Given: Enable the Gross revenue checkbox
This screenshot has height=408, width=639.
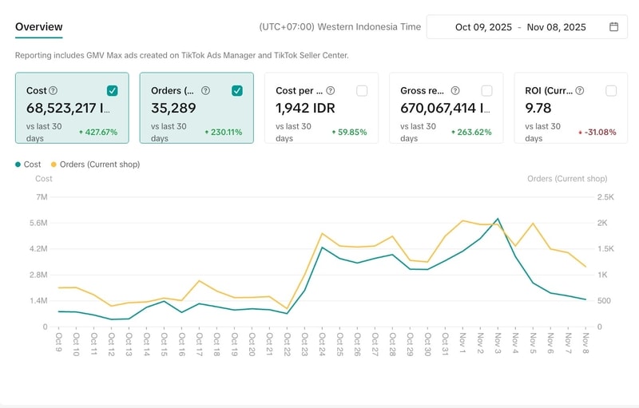Looking at the screenshot, I should 486,91.
